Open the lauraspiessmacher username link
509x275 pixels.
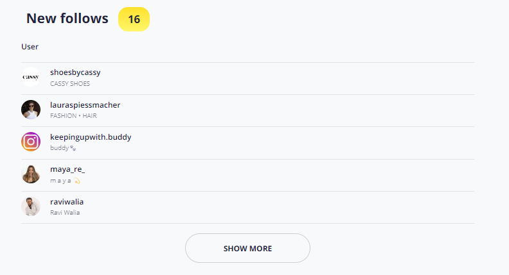[x=85, y=105]
